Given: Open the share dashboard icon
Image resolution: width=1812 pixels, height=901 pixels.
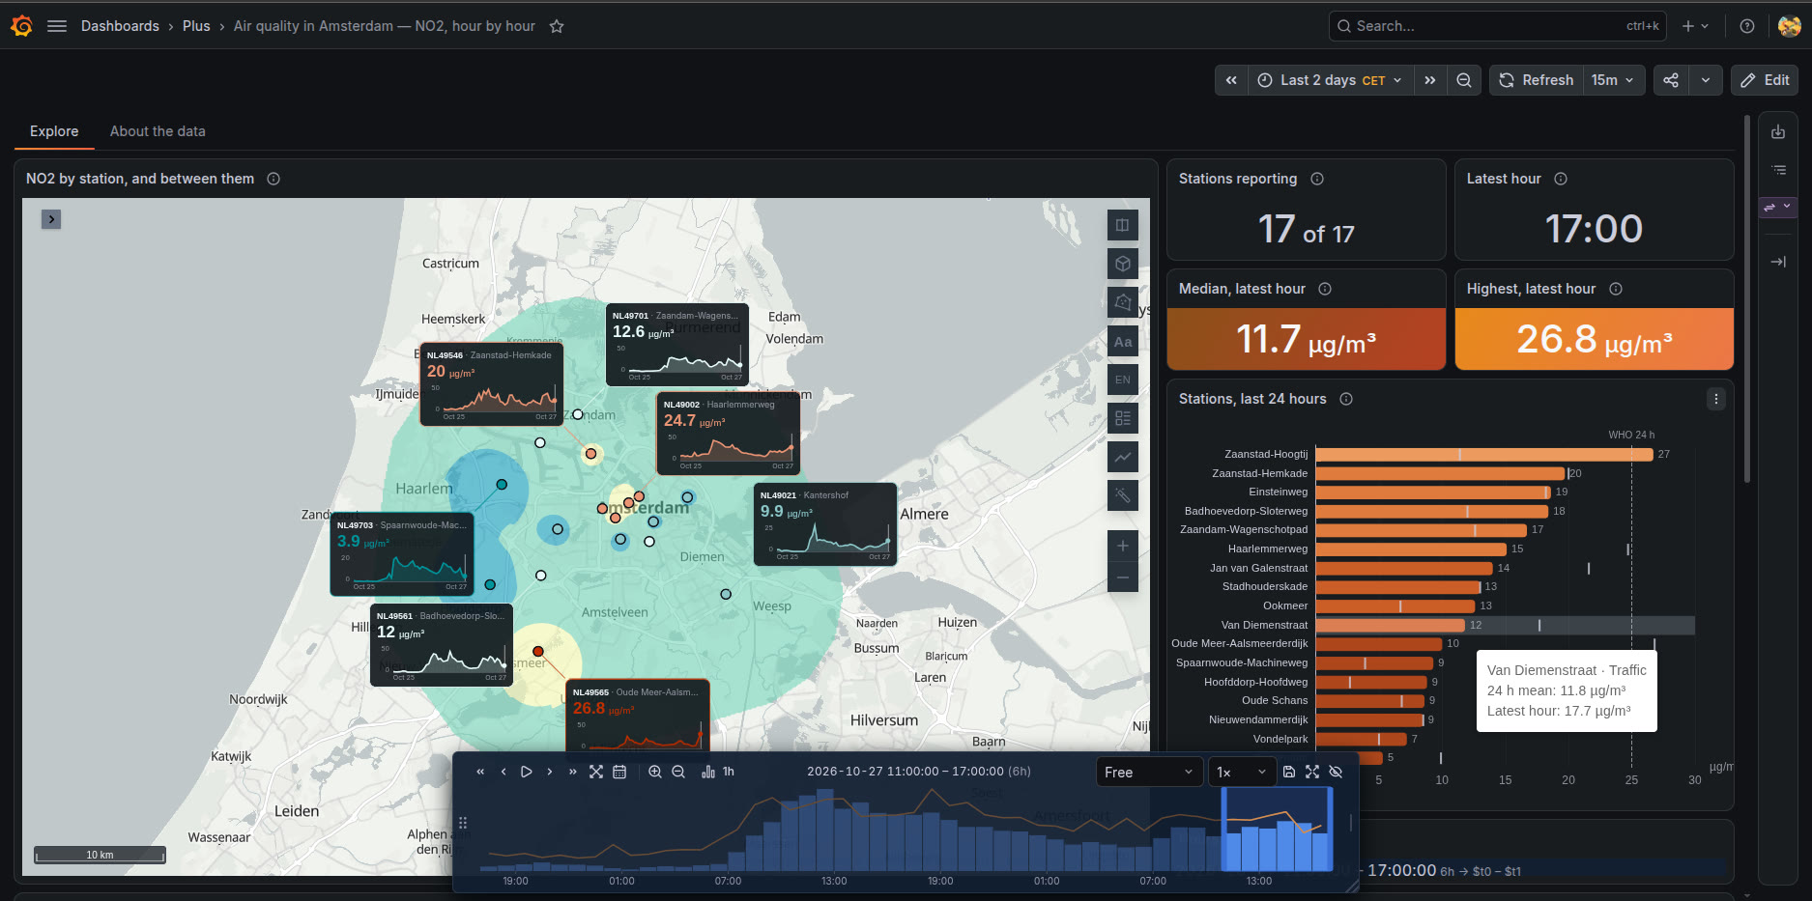Looking at the screenshot, I should [1671, 80].
